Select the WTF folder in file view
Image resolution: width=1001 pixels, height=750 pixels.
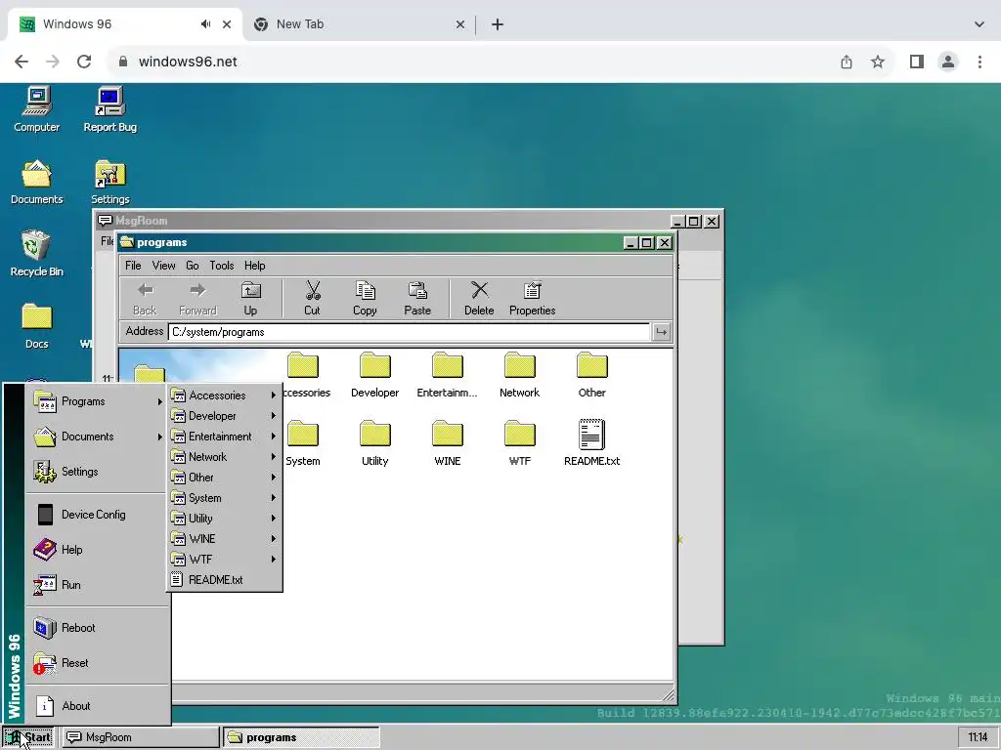pos(520,443)
